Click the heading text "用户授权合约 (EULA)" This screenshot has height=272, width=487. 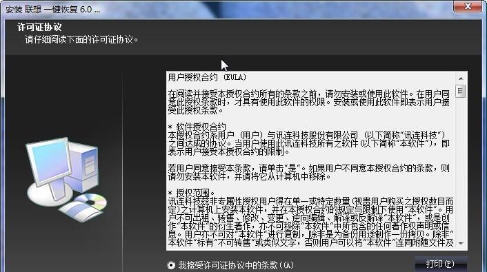(x=207, y=77)
